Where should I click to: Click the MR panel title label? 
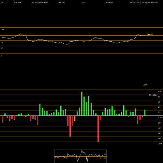click(145, 85)
